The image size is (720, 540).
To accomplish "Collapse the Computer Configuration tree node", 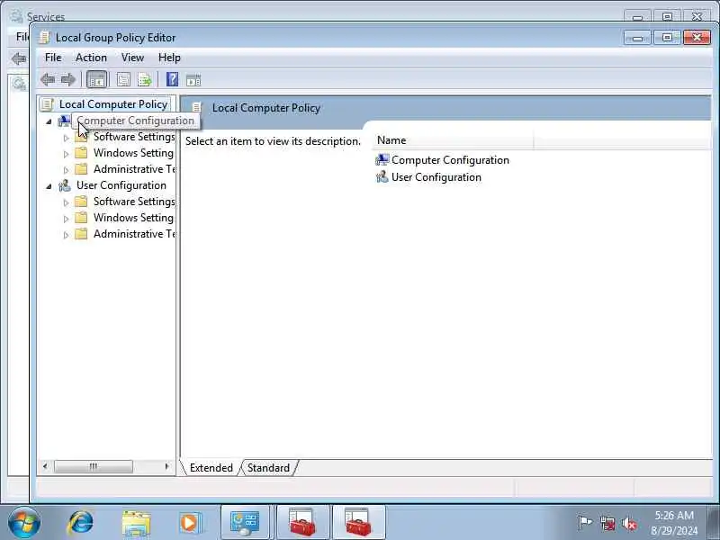I will pyautogui.click(x=49, y=121).
